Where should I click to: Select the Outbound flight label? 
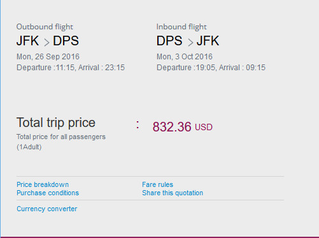coord(45,27)
